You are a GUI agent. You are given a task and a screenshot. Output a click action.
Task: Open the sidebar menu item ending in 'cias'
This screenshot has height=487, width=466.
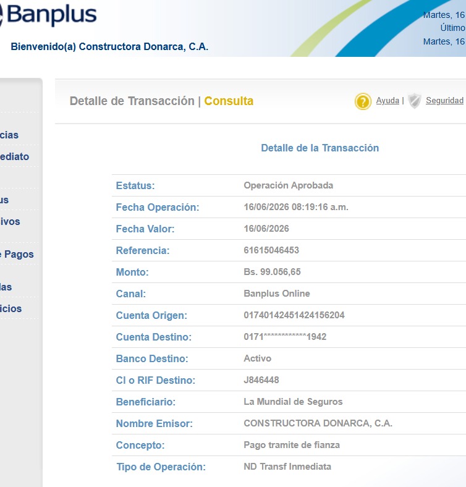(9, 135)
